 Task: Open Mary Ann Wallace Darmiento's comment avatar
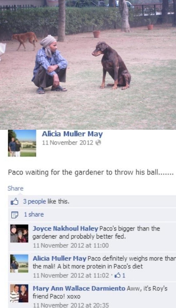tap(19, 293)
